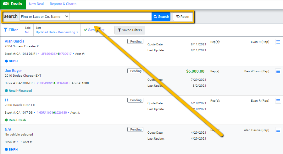This screenshot has width=283, height=154.
Task: Open the New Deal tab
Action: [36, 4]
